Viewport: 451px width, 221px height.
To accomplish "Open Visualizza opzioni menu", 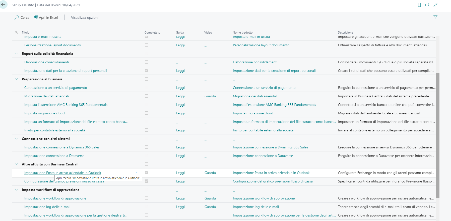I will coord(85,18).
